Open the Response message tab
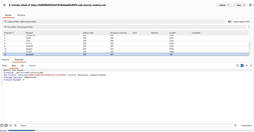Screen dimensions: 254x132 click(x=19, y=60)
